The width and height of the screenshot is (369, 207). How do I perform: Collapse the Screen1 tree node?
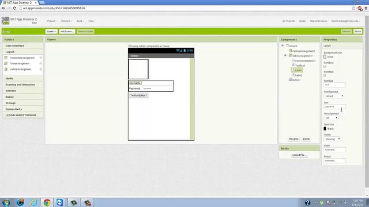point(283,45)
